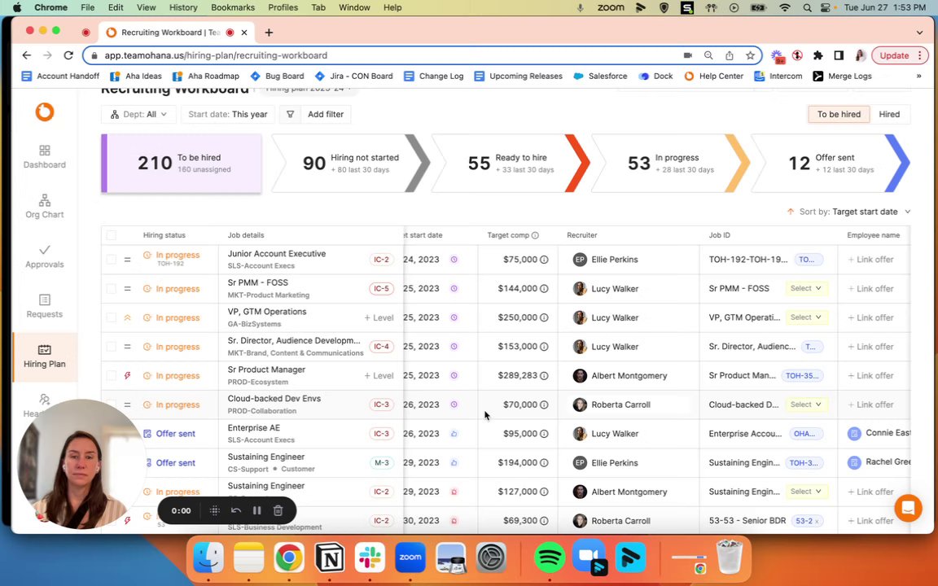Screen dimensions: 938x586
Task: Click the Target comp info icon in header
Action: pyautogui.click(x=535, y=235)
